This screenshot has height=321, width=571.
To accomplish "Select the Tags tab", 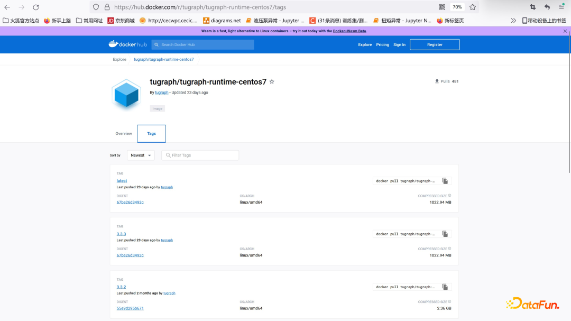I will 151,133.
